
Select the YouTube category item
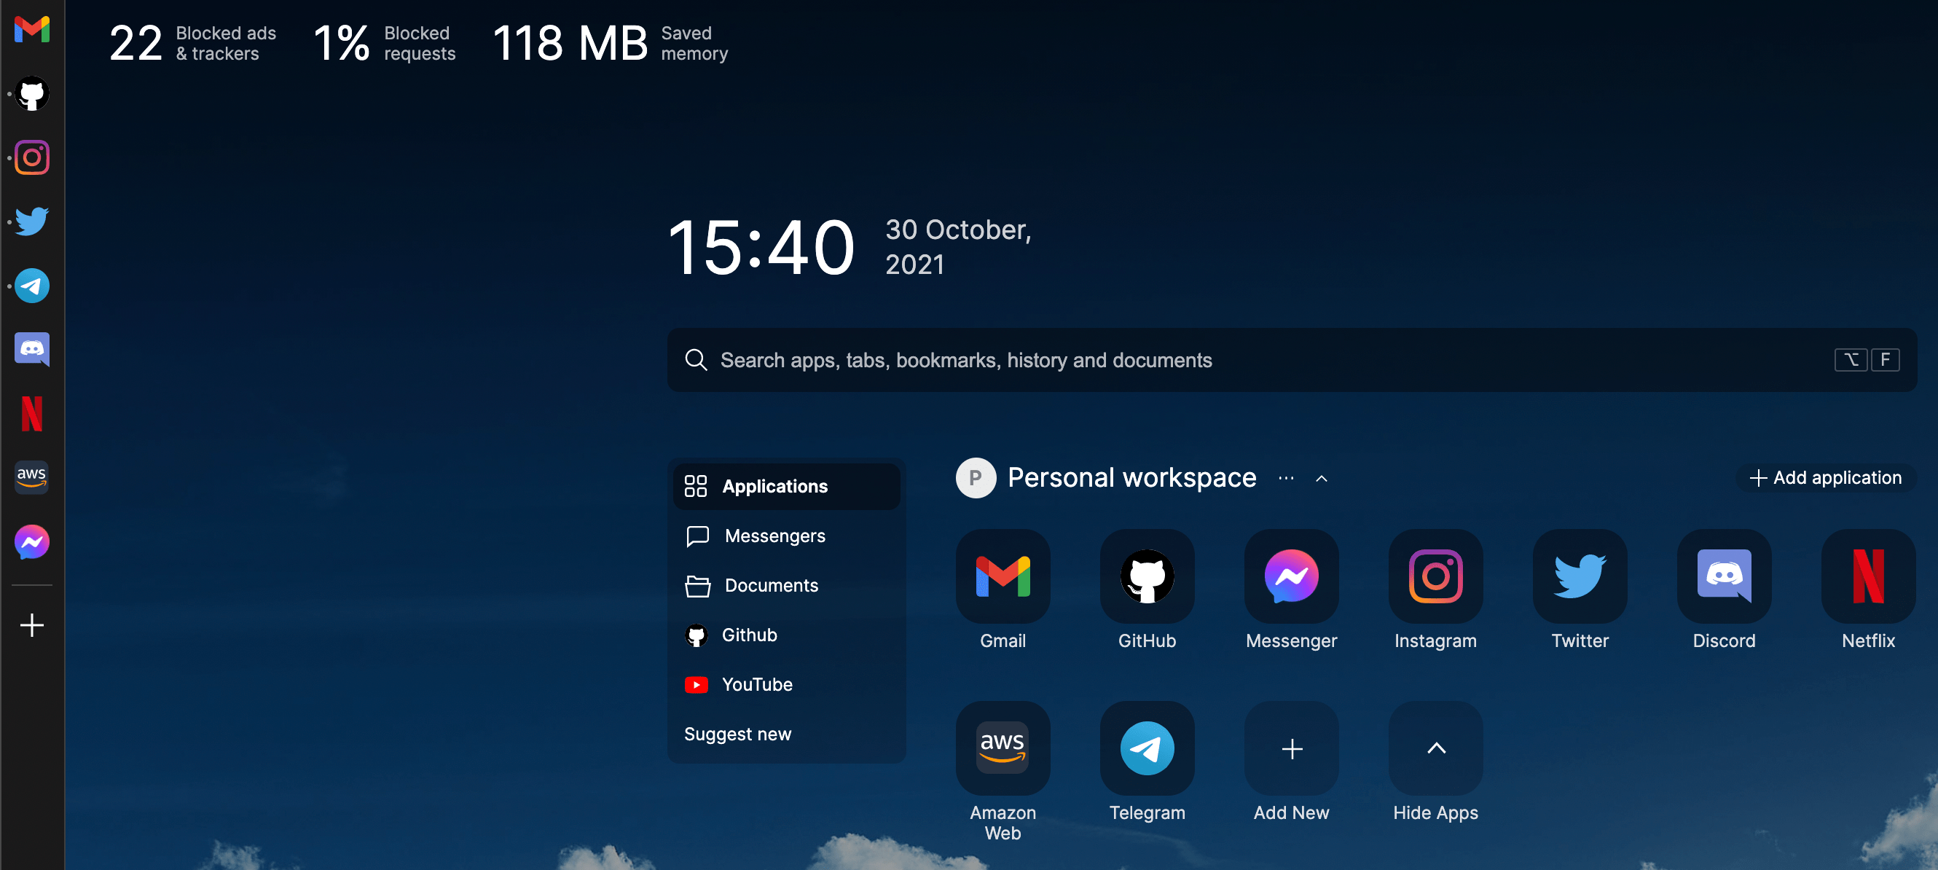coord(786,684)
